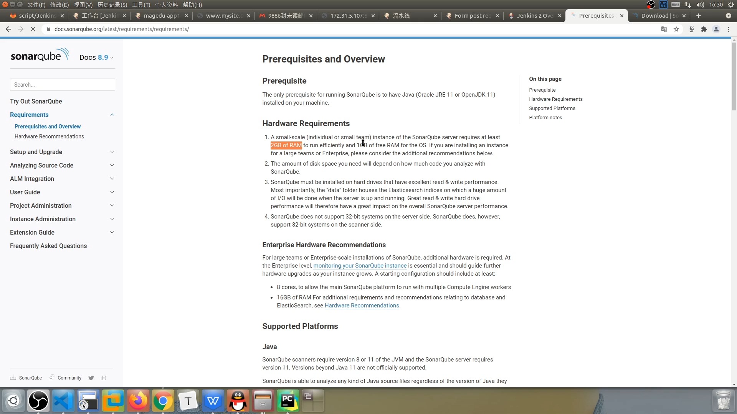Open QQ penguin app from dock
737x414 pixels.
[238, 401]
